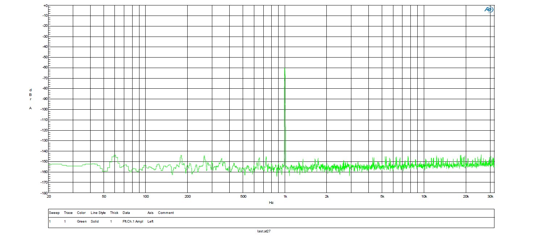Click the '-60' y-axis label
The width and height of the screenshot is (539, 236).
point(45,68)
